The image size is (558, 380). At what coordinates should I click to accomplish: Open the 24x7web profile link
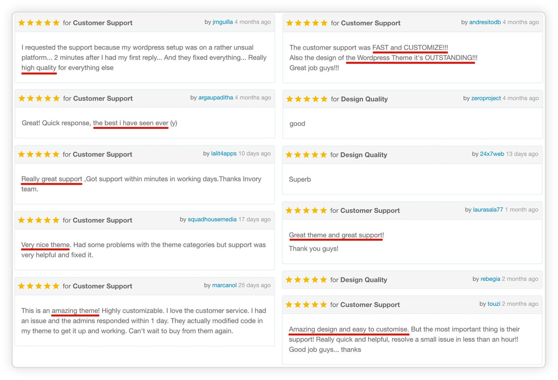click(492, 154)
